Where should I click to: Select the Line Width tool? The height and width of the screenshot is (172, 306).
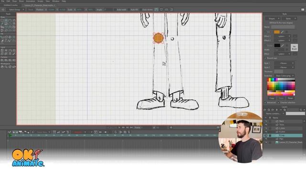pos(2,41)
